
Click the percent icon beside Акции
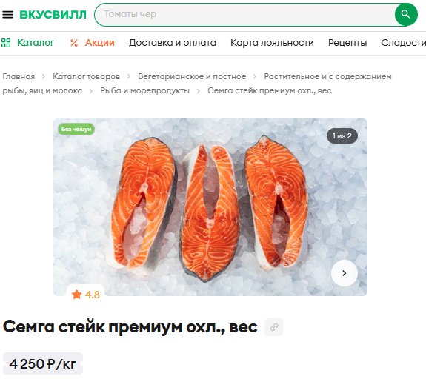[x=74, y=43]
